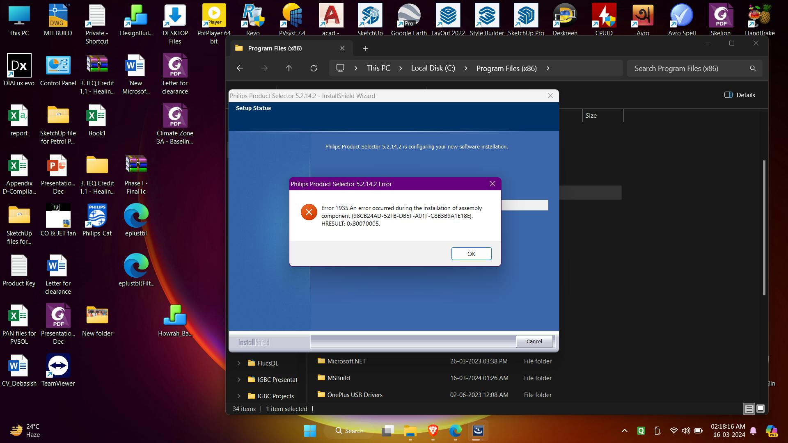The image size is (788, 443).
Task: Open Philips_Cat desktop shortcut
Action: [97, 220]
